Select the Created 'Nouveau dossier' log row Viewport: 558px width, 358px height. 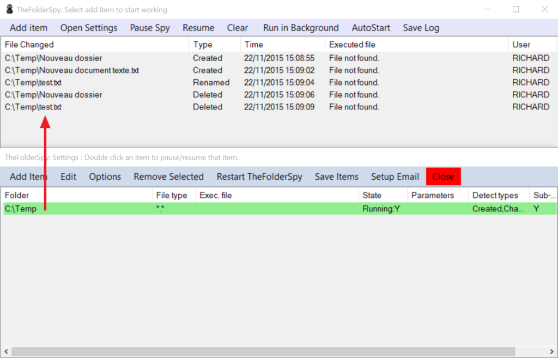(x=278, y=58)
